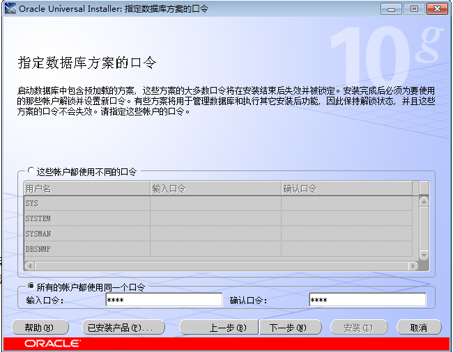Go back with 上一步(B) button
This screenshot has width=453, height=352.
coord(219,328)
